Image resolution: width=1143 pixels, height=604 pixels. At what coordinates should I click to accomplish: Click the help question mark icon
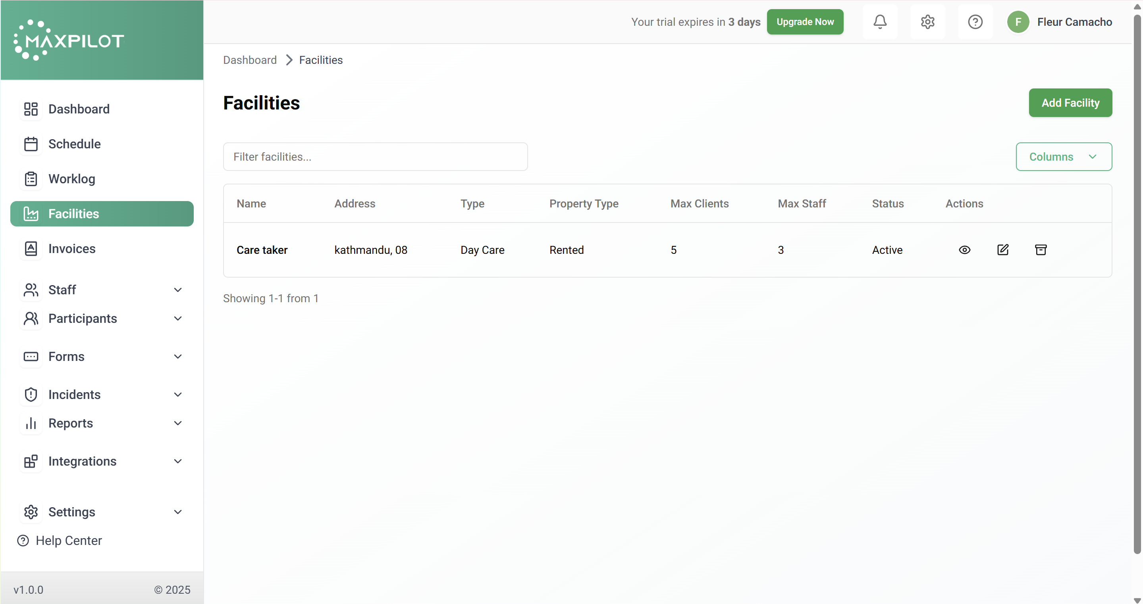click(x=975, y=22)
